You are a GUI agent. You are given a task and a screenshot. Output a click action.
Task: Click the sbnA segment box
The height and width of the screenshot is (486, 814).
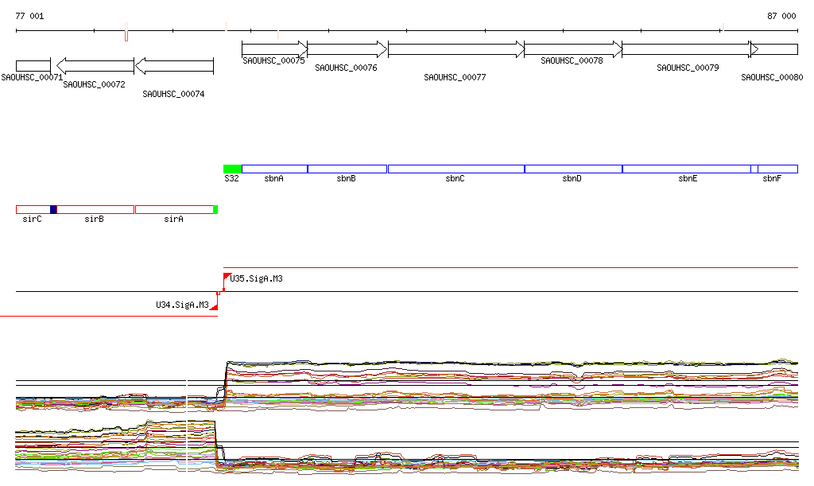click(x=274, y=169)
